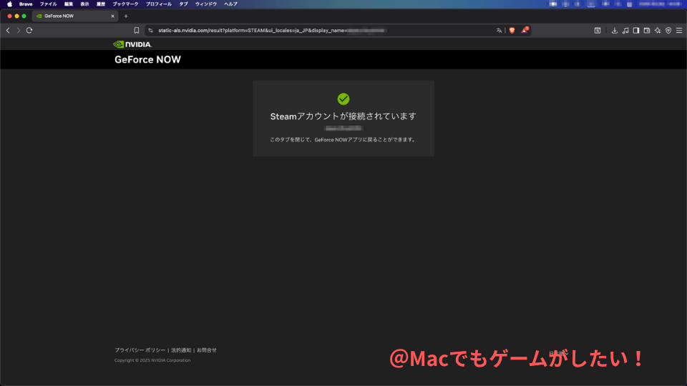687x386 pixels.
Task: Open the Brave Rewards triangle icon
Action: click(x=525, y=31)
